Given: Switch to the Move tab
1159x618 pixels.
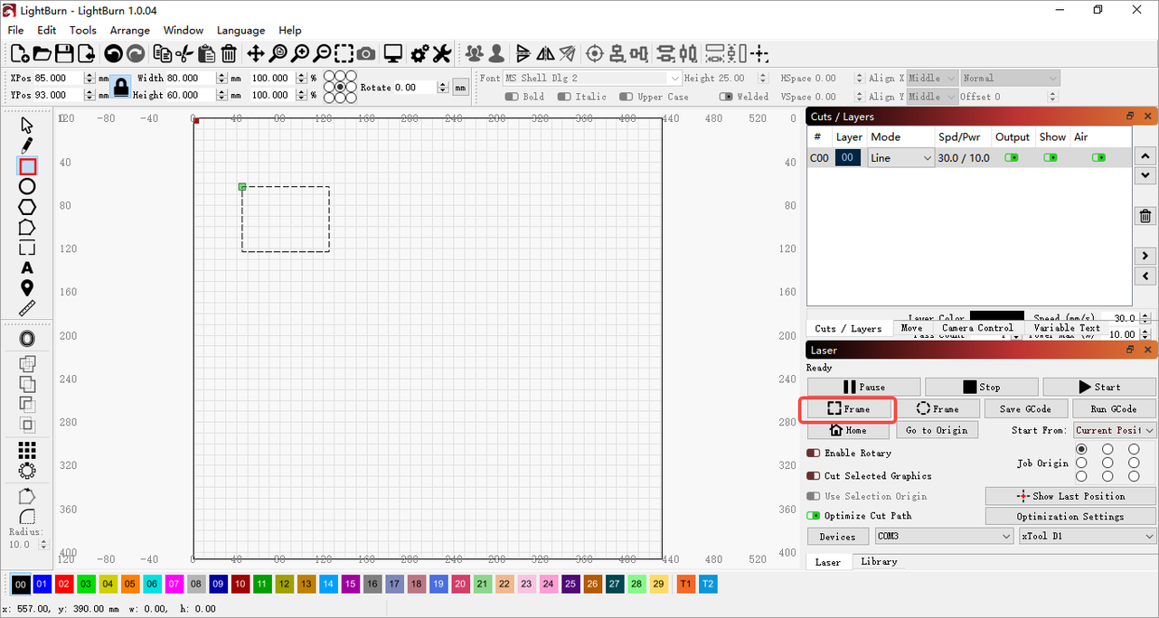Looking at the screenshot, I should [911, 328].
